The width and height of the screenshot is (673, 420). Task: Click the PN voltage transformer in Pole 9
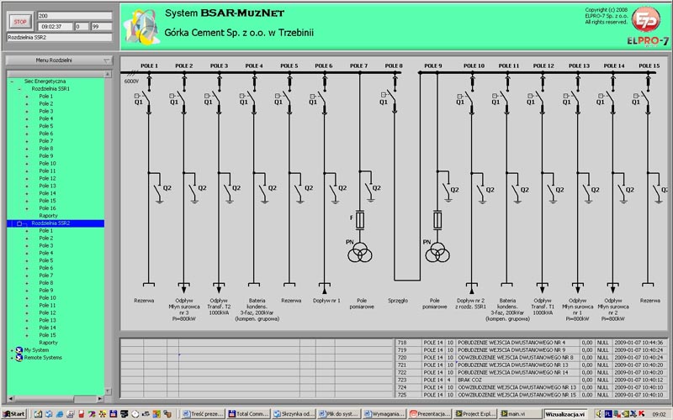[x=437, y=252]
